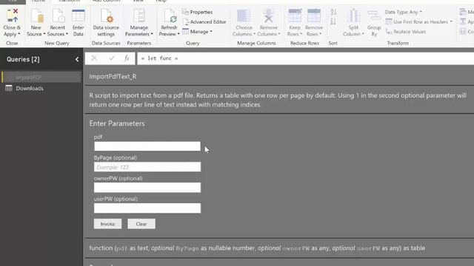Open the File tab
The image size is (474, 266).
coord(13,1)
